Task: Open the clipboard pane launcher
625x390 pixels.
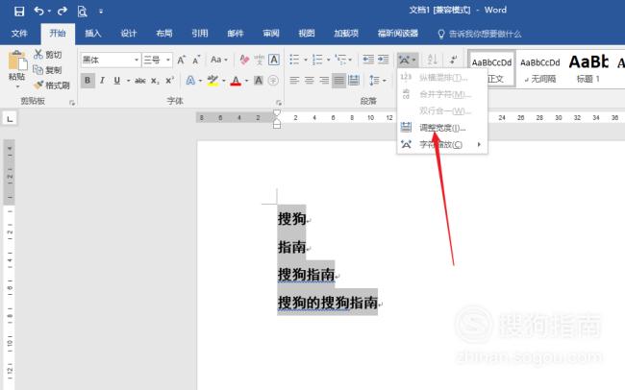Action: [72, 103]
